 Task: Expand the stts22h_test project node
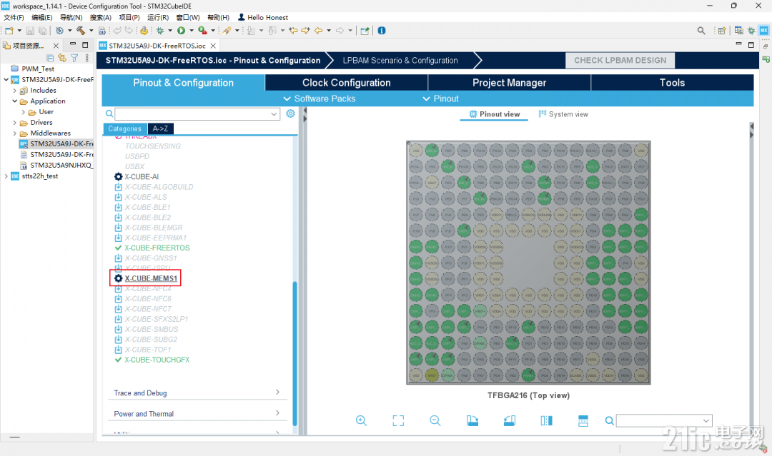tap(6, 176)
